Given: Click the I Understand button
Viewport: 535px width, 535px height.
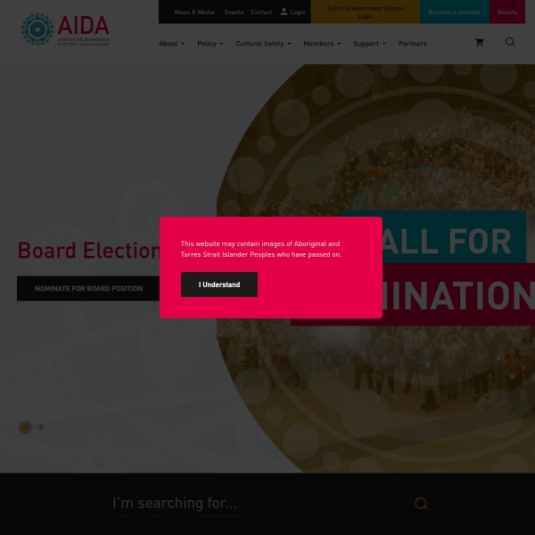Looking at the screenshot, I should point(219,284).
